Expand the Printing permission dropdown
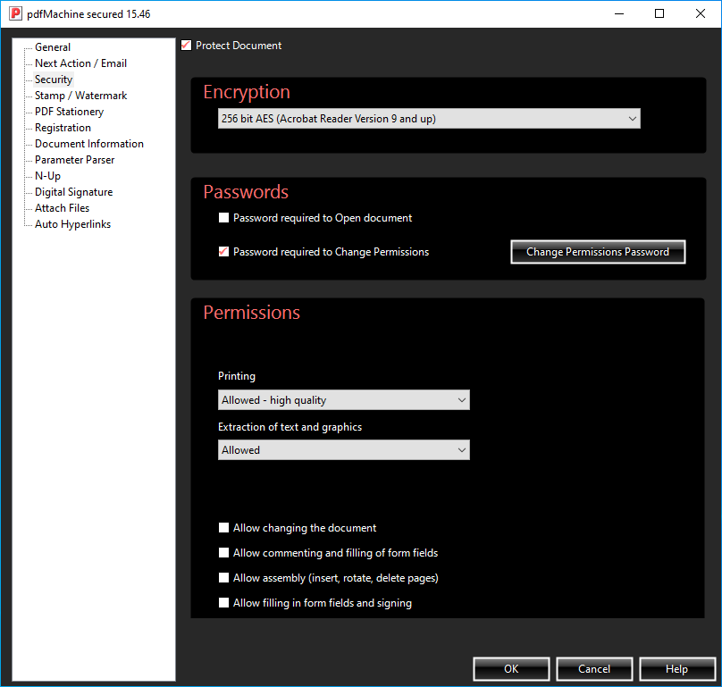 [x=344, y=400]
